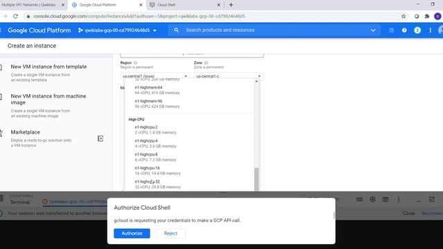Toggle Cloud Shell keyboard icon

pyautogui.click(x=359, y=200)
